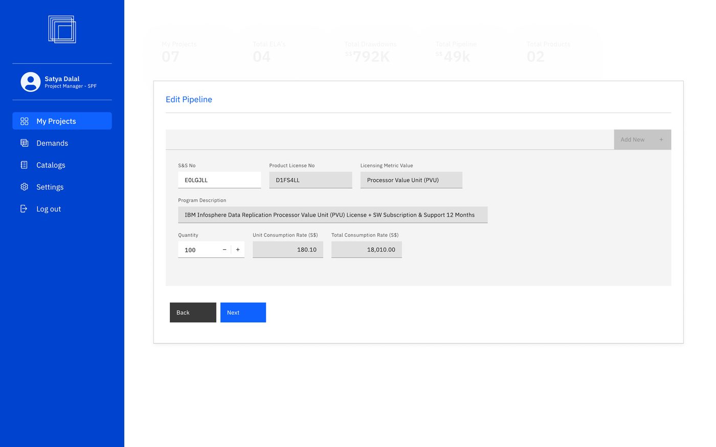The height and width of the screenshot is (447, 716).
Task: Click the Project Manager - SPF role text
Action: pos(71,86)
